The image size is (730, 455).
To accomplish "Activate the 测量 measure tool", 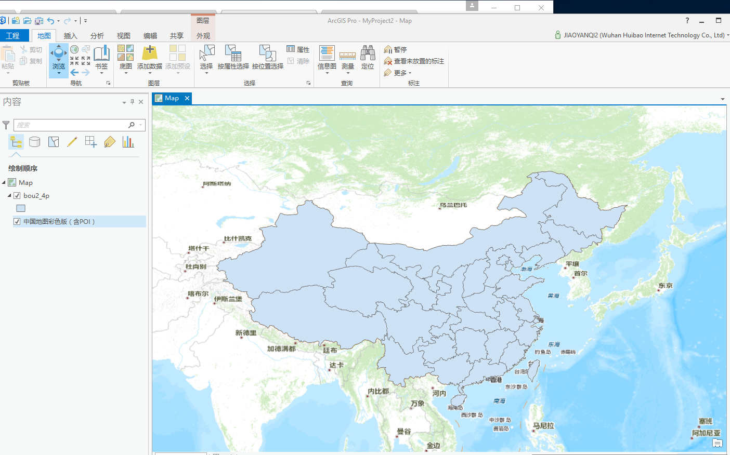I will tap(348, 58).
